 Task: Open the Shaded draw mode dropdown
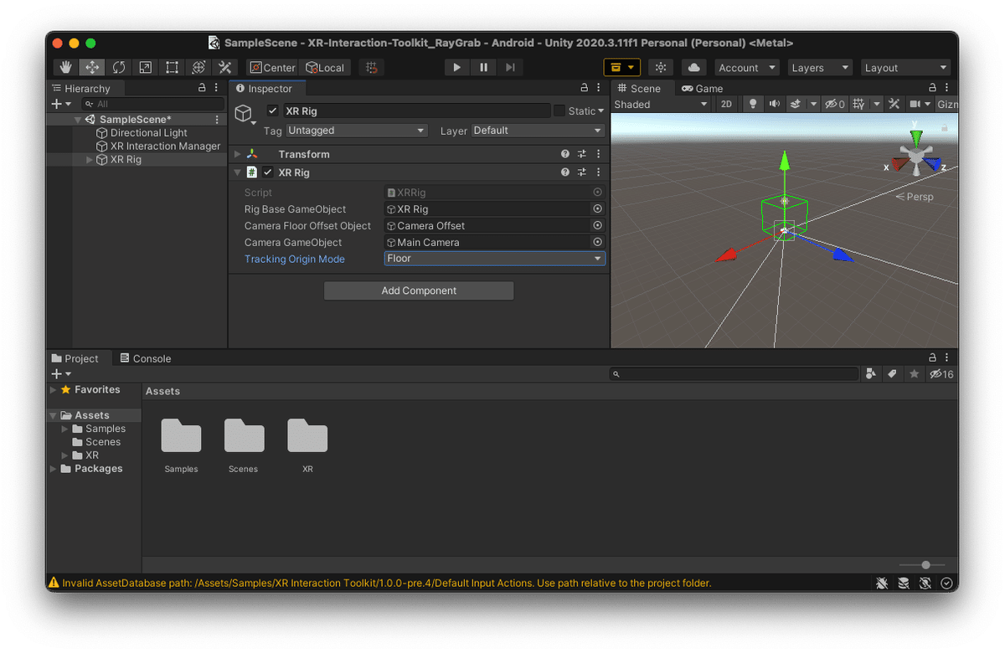(x=662, y=104)
